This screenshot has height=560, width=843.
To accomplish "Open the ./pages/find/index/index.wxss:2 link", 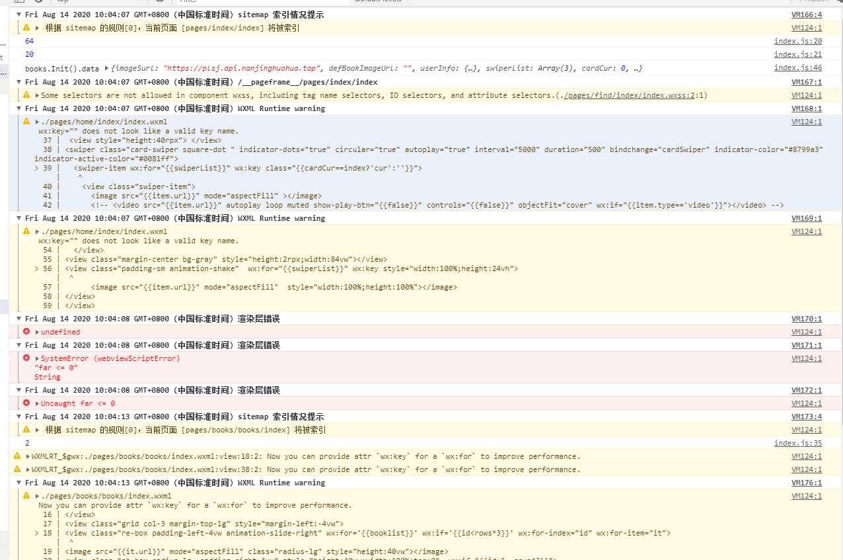I will [x=628, y=95].
